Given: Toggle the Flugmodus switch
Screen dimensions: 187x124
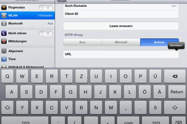Looking at the screenshot, I should 46,7.
